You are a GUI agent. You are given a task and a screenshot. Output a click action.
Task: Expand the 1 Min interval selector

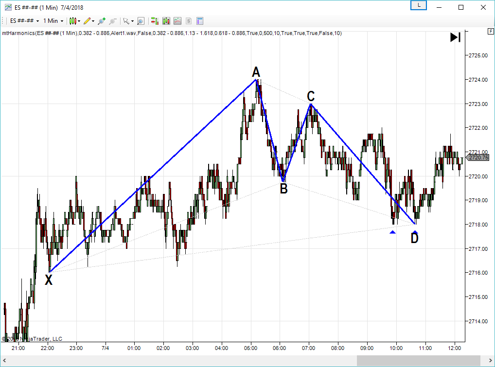pos(53,21)
